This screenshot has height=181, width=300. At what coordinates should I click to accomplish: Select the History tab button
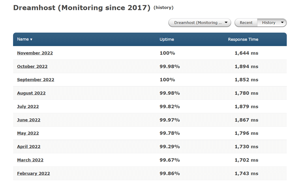[x=268, y=23]
